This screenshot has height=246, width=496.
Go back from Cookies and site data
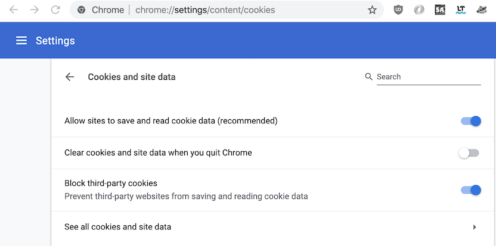(x=69, y=77)
